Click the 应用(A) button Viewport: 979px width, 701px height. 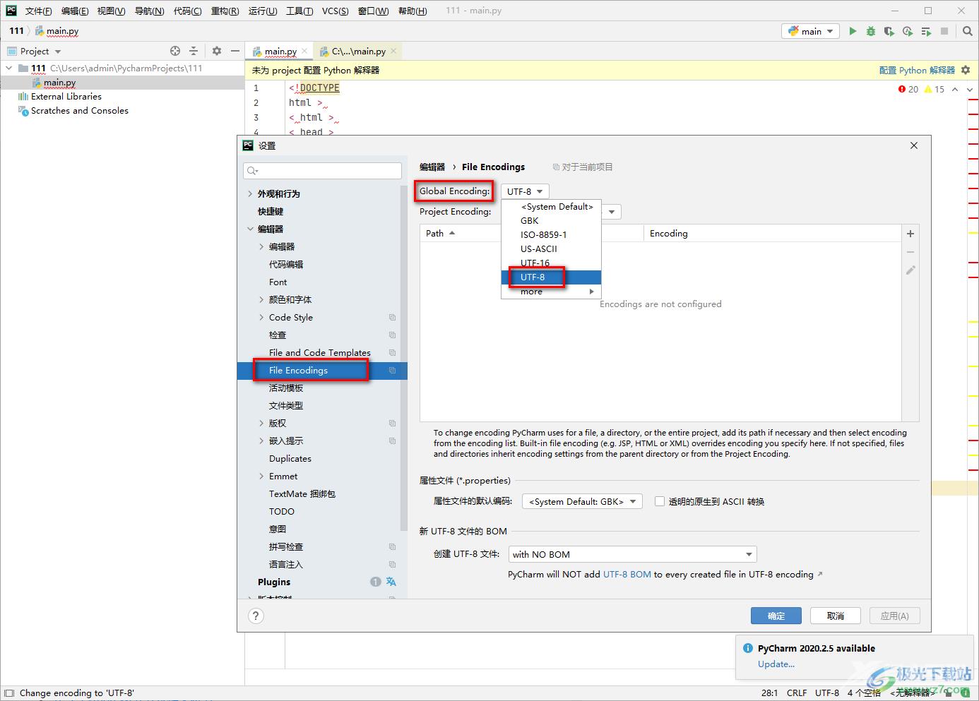(894, 616)
